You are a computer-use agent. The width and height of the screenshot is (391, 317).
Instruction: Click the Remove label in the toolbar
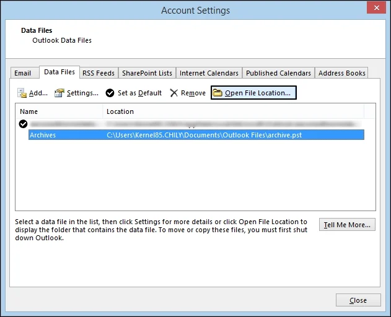tap(193, 93)
